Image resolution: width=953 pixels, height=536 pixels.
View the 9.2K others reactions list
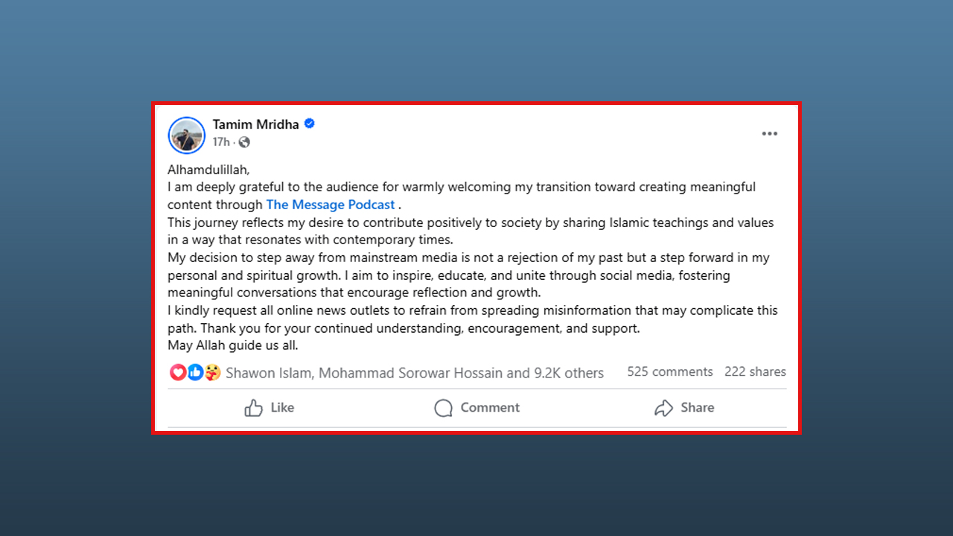(x=569, y=373)
